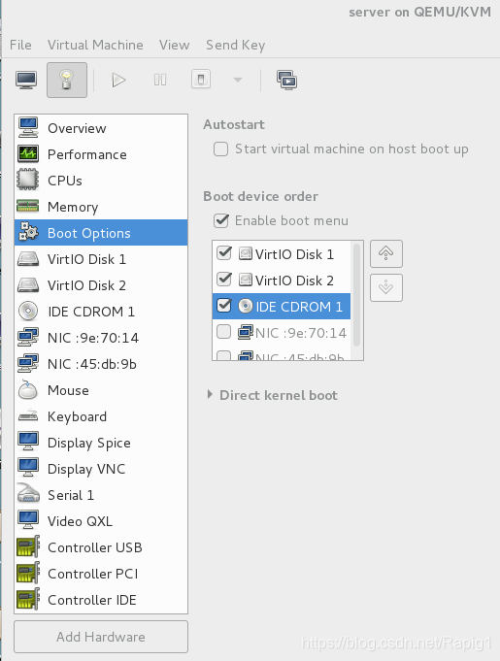Image resolution: width=500 pixels, height=661 pixels.
Task: Open Memory settings
Action: pos(101,207)
